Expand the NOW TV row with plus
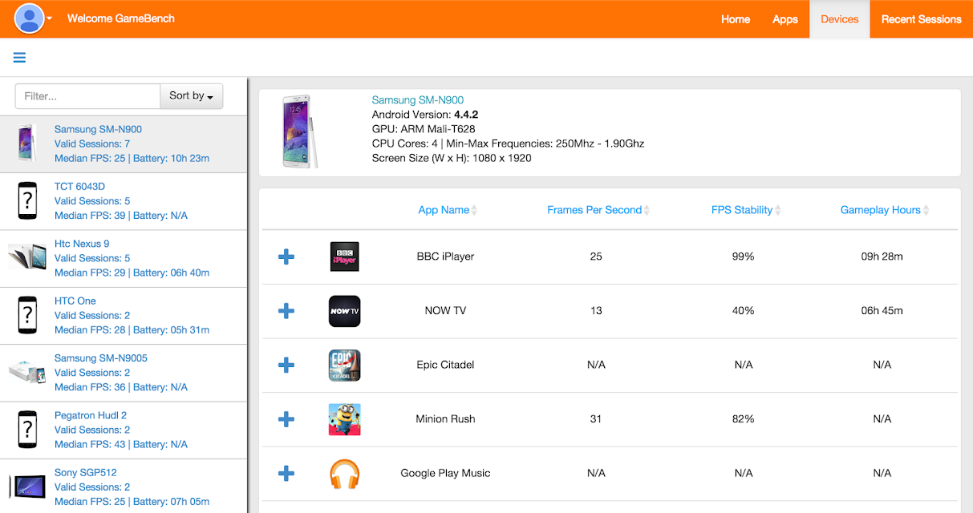 pyautogui.click(x=286, y=311)
